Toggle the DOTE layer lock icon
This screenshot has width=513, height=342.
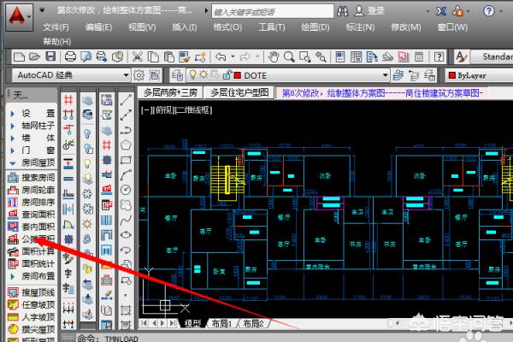[227, 75]
